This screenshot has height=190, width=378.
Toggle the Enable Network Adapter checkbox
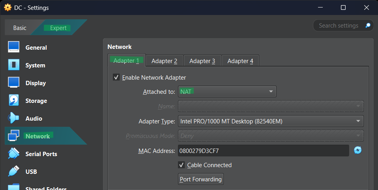pos(116,77)
